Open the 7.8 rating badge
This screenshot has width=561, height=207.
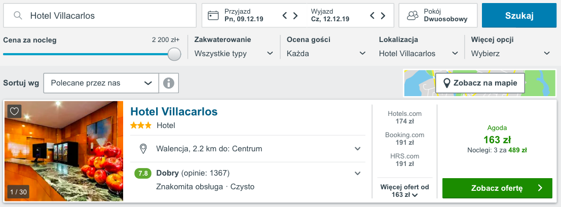pos(143,174)
